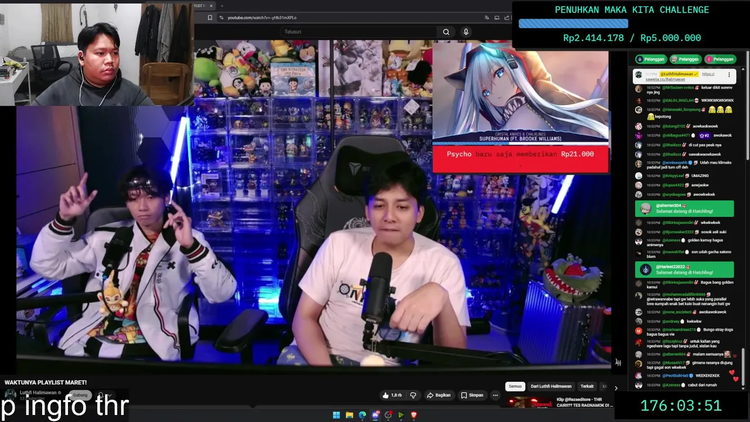Click chat user @PeatBaikHati

point(676,375)
